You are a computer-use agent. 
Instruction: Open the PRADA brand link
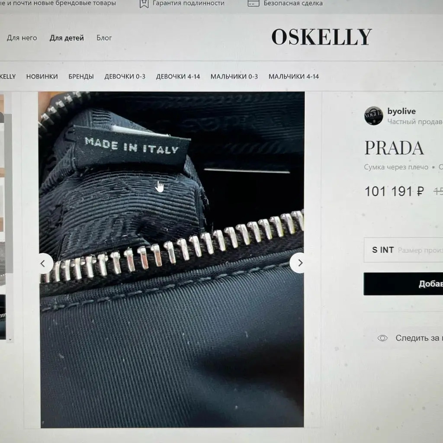pyautogui.click(x=394, y=148)
